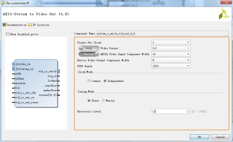Click the Clock Mode section heading

pos(85,72)
